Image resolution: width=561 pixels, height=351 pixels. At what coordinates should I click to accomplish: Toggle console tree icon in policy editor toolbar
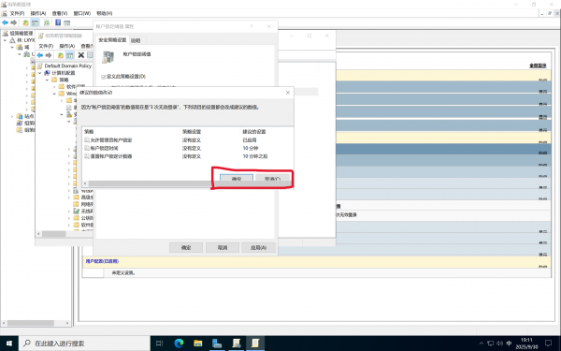pos(70,55)
